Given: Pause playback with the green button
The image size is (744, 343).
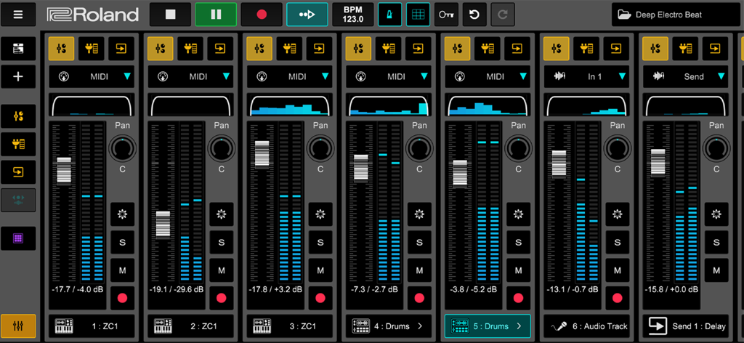Looking at the screenshot, I should tap(216, 15).
